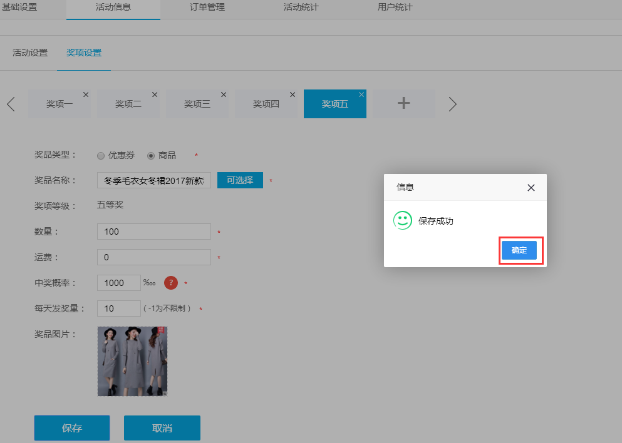Click the 五等奖 level text

coord(110,205)
